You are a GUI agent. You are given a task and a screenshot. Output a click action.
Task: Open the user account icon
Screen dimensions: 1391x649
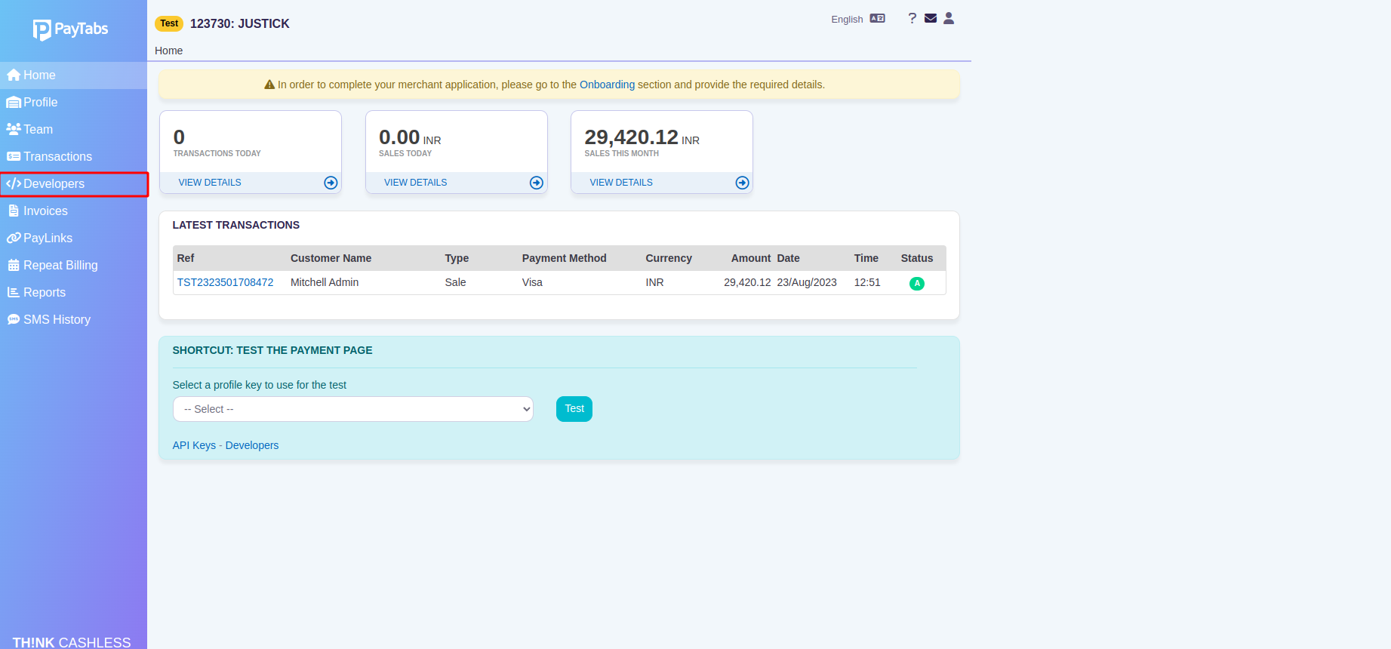949,18
